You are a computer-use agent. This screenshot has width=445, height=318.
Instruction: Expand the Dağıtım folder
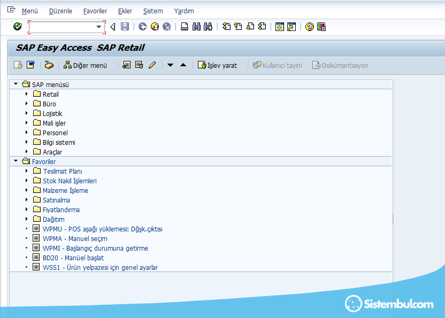[27, 219]
